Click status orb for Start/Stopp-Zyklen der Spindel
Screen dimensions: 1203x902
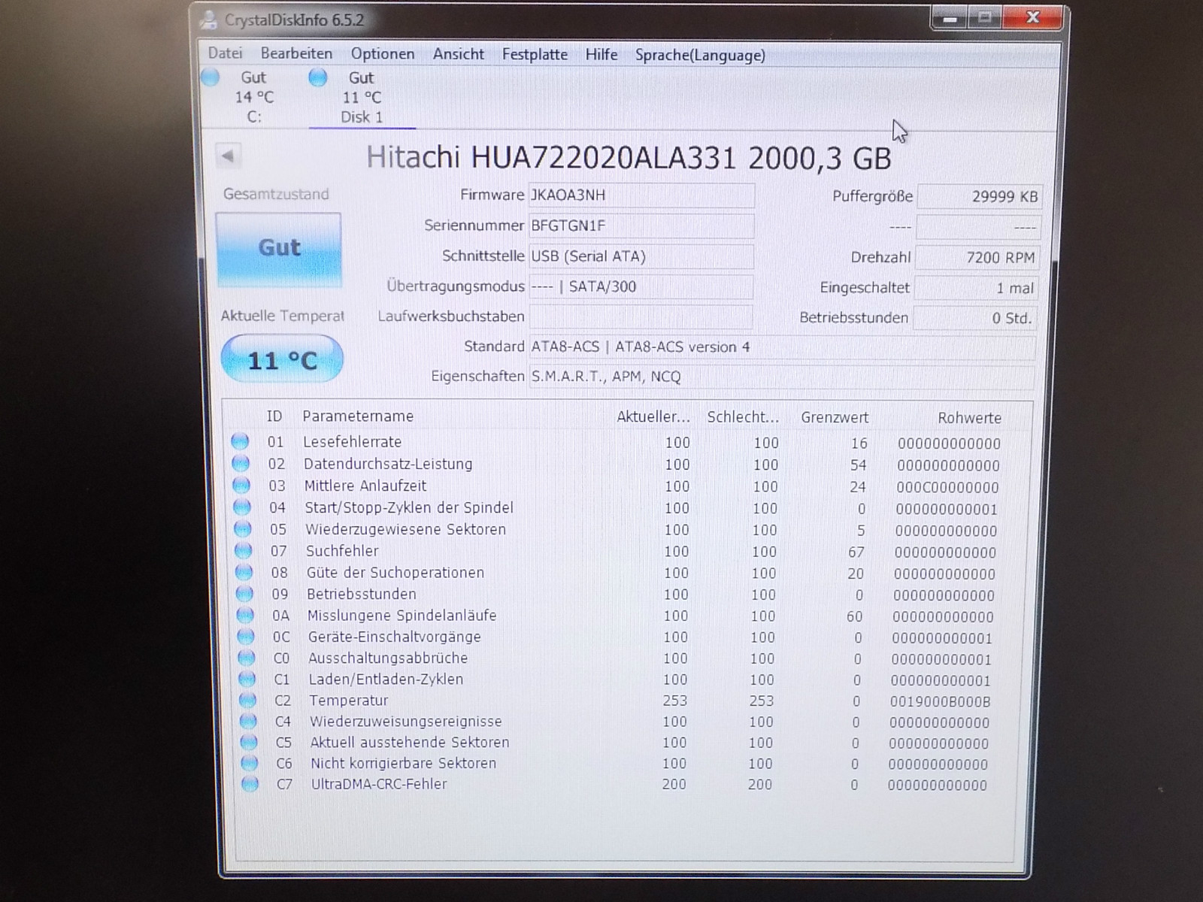tap(242, 507)
